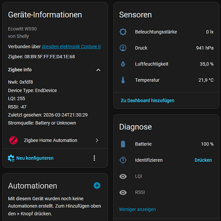The height and width of the screenshot is (221, 221).
Task: Click the gear icon beside Neu konfigurieren
Action: point(11,158)
